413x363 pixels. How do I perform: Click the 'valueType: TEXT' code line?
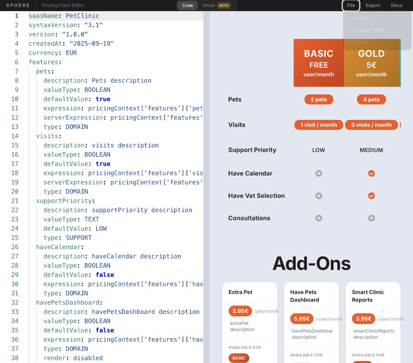[71, 219]
